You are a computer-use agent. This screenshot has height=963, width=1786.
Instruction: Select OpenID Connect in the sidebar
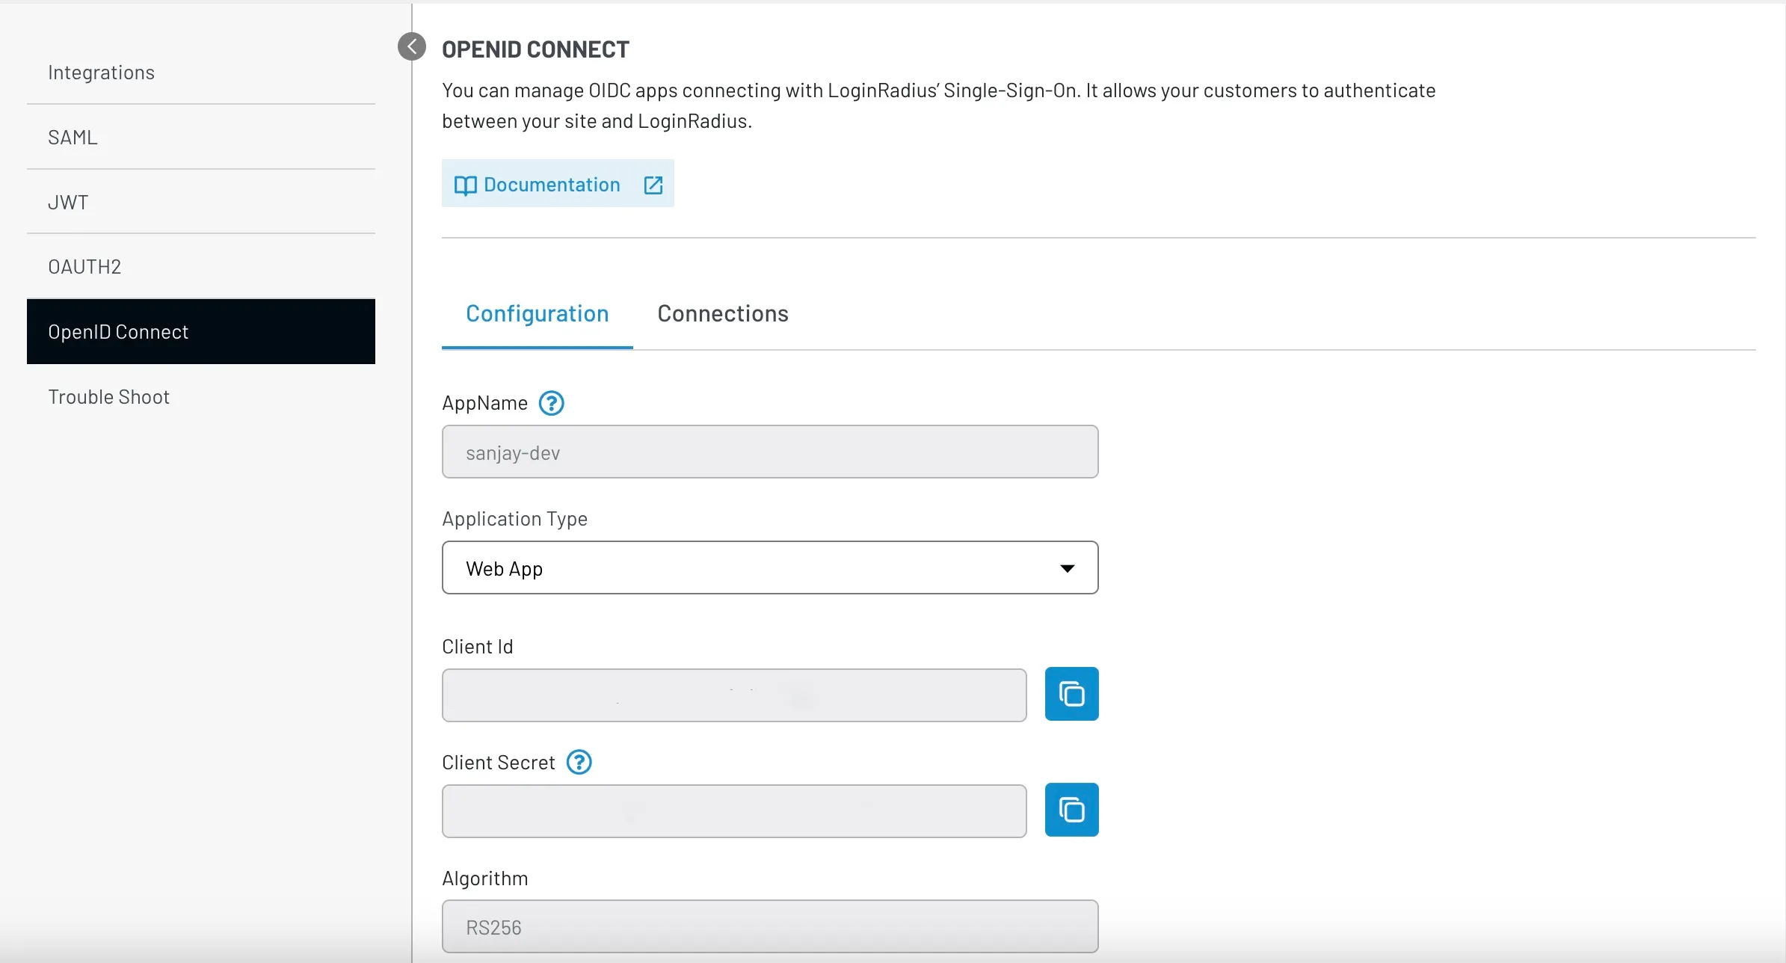118,331
